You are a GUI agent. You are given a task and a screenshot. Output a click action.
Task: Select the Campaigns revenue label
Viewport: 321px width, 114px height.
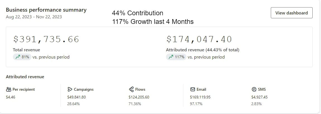(84, 89)
